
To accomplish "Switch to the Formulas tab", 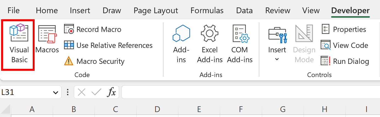I will [x=207, y=10].
